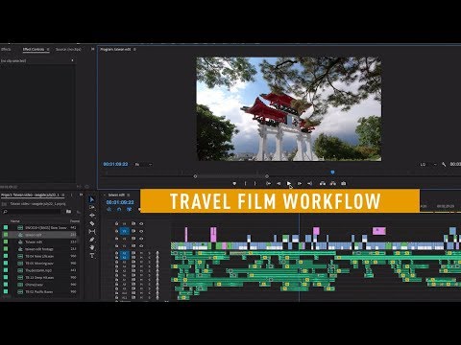Click the blue playhead on Program monitor scrubber
Screen dimensions: 461x345
[x=332, y=172]
